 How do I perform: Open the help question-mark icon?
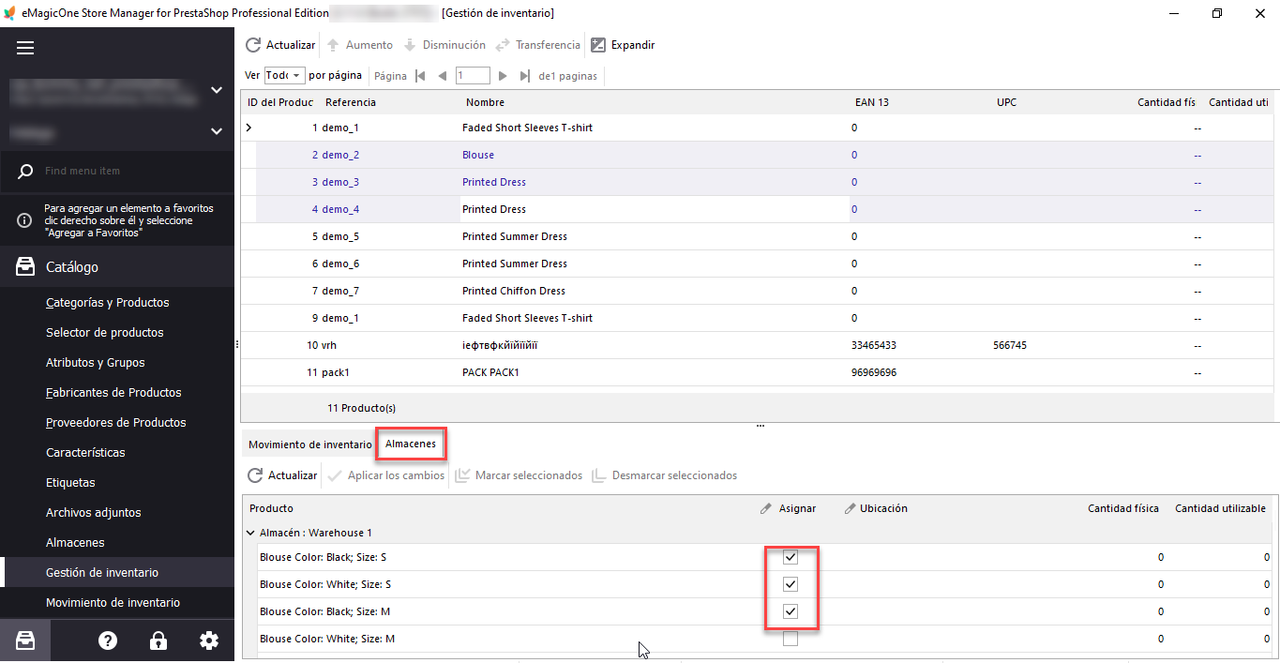pyautogui.click(x=108, y=640)
